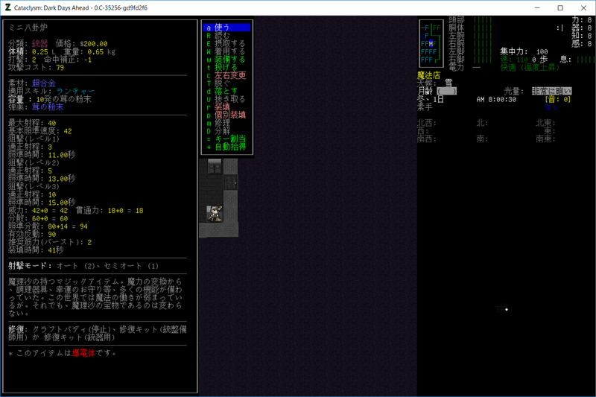Select 落とす to drop the item
The height and width of the screenshot is (397, 596).
coord(226,91)
